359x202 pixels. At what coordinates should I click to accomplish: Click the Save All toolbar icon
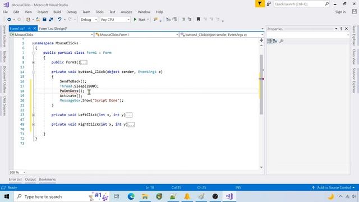tap(51, 20)
